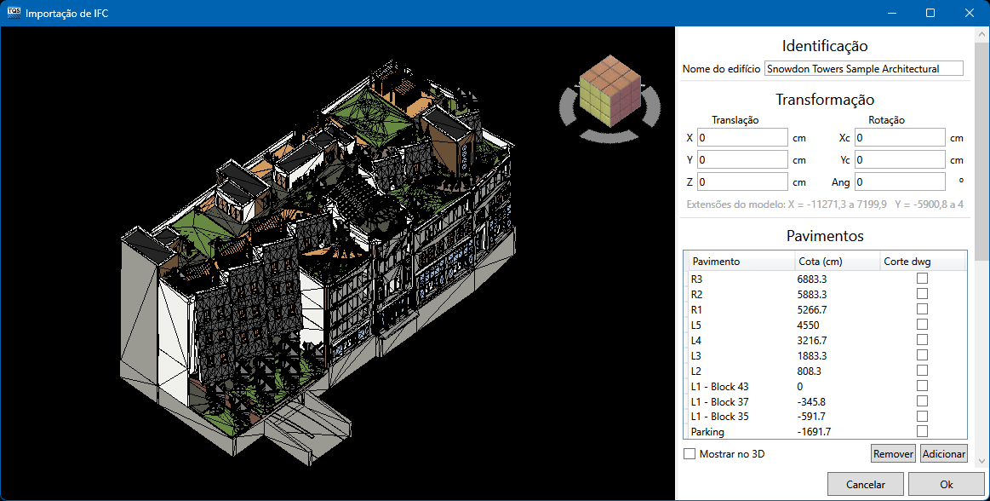Click the TQS application icon in the title bar

pyautogui.click(x=14, y=13)
